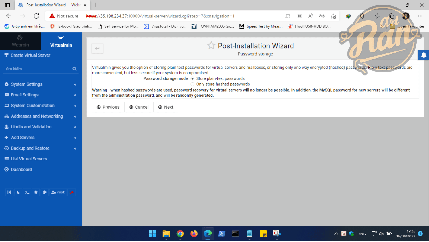Click the search magnifier icon in sidebar

tap(74, 69)
